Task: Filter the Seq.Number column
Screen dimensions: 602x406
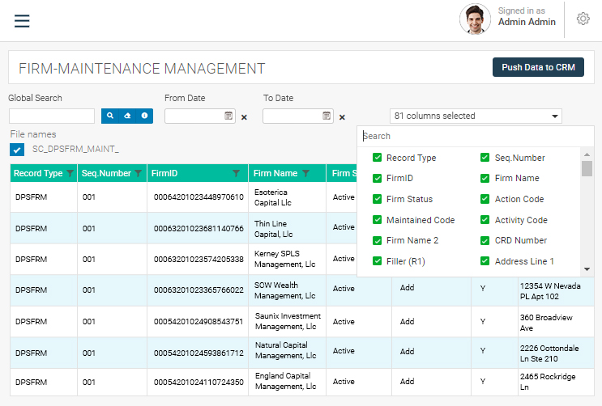Action: pyautogui.click(x=139, y=173)
